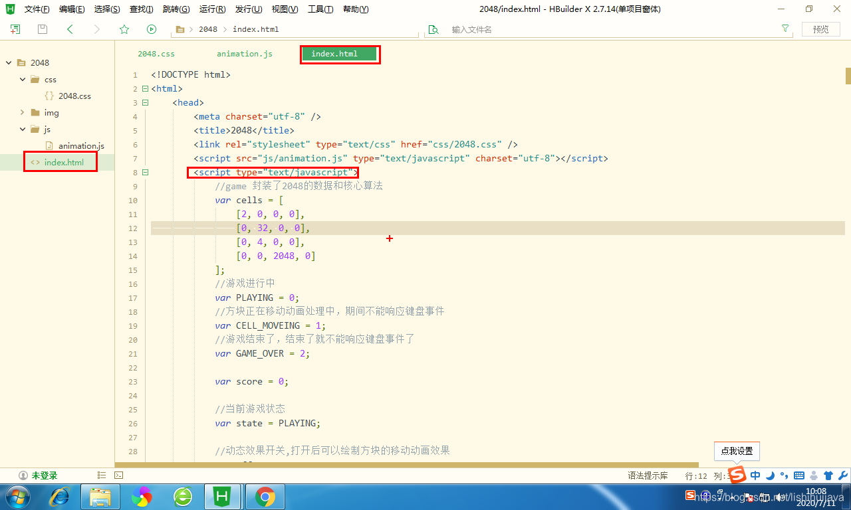
Task: Fold the script block at line 8
Action: (x=145, y=173)
